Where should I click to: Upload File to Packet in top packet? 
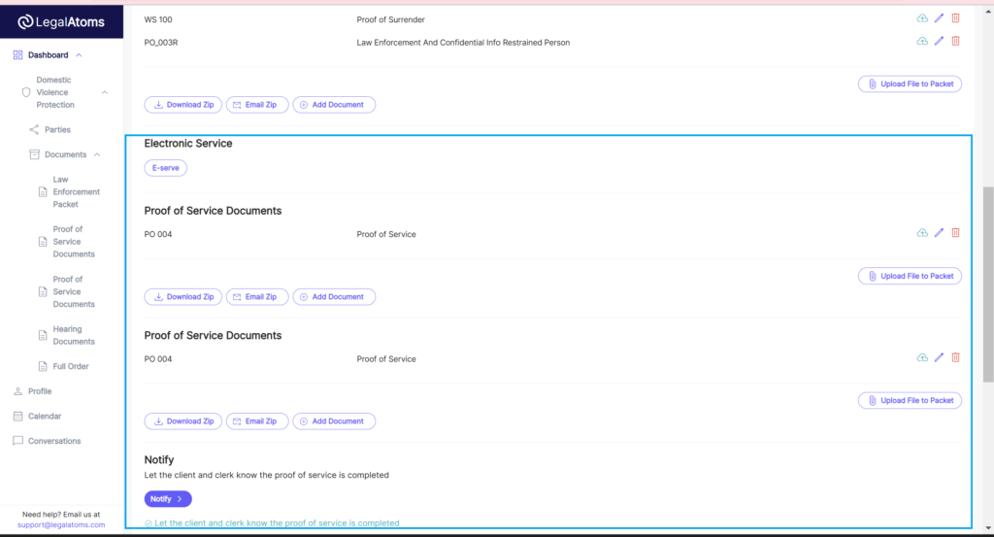(910, 84)
